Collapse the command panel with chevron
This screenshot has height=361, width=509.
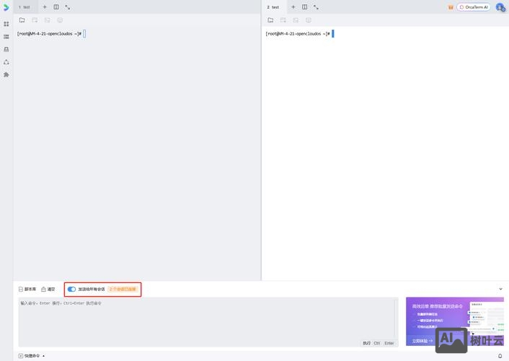pos(500,290)
